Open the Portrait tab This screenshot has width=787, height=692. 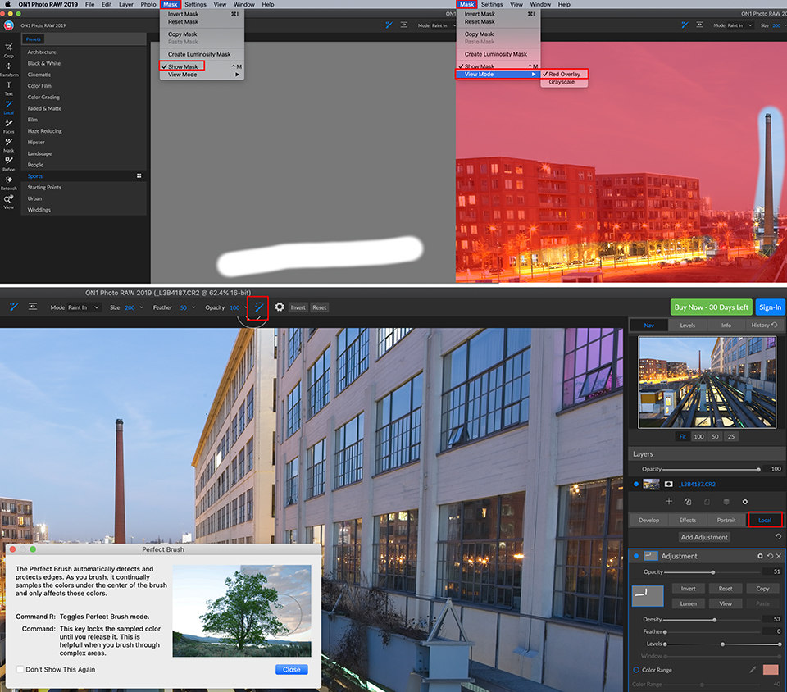726,520
